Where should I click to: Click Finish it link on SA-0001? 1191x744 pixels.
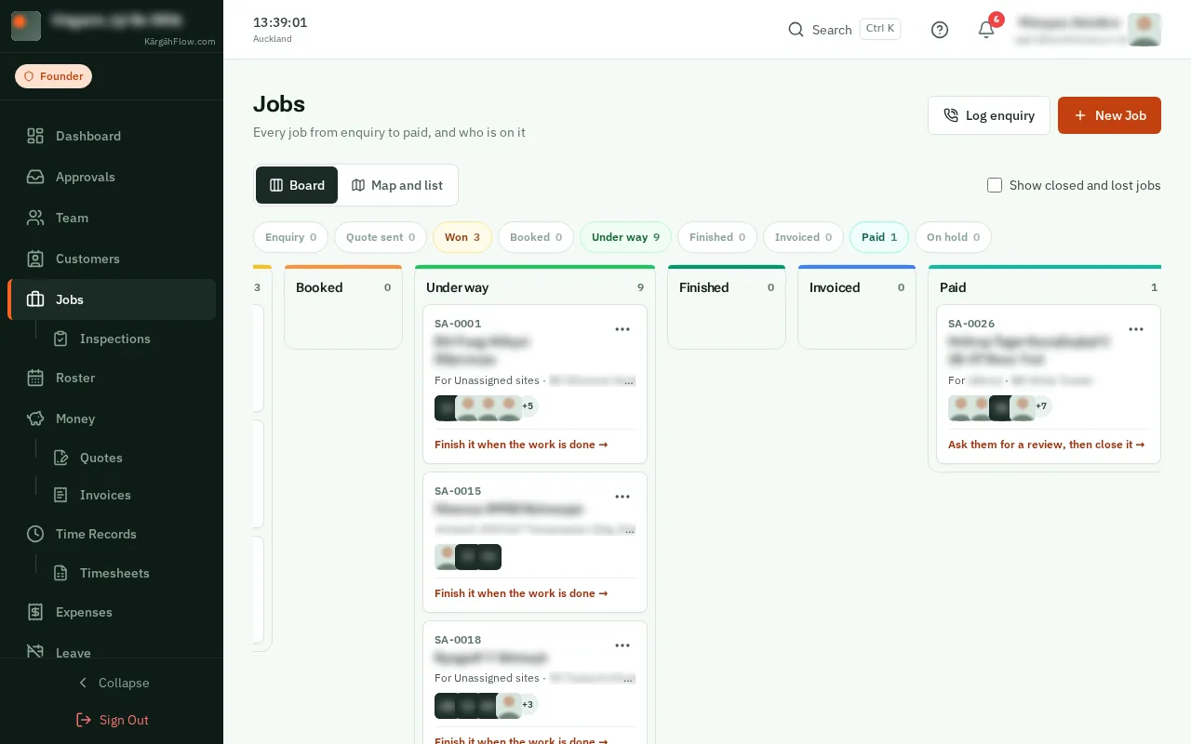tap(521, 445)
